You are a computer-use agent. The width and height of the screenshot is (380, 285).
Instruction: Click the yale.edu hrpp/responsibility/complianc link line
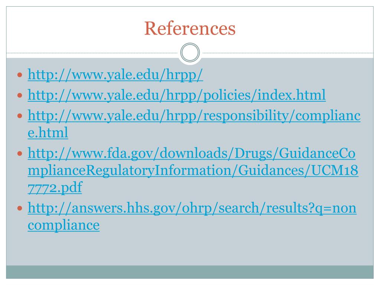194,116
